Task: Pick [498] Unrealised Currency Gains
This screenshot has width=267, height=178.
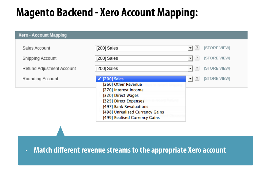Action: [x=133, y=112]
